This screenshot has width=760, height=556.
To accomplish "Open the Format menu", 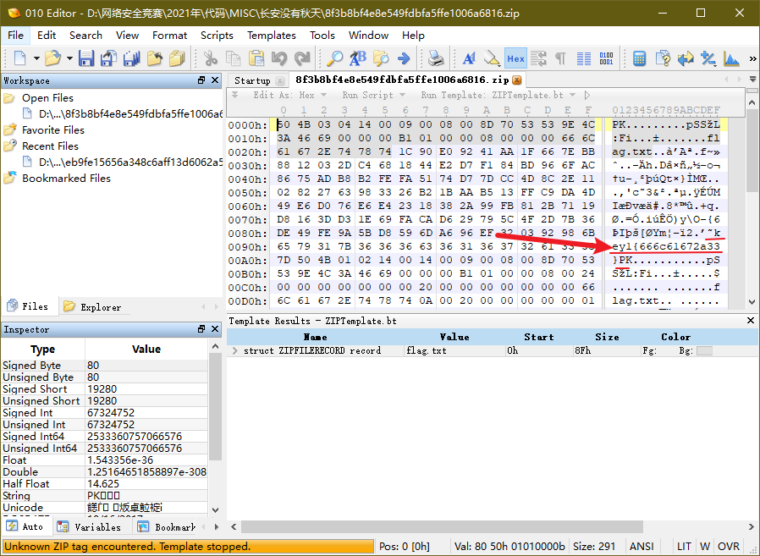I will coord(169,36).
